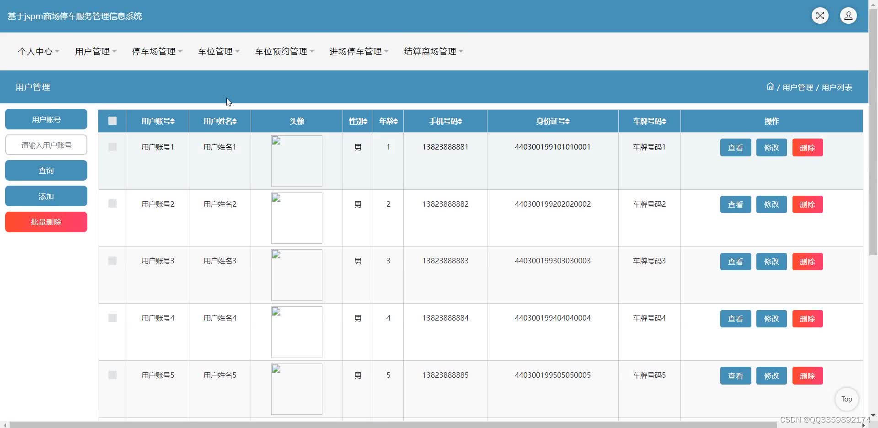Click phone number 13823888881
This screenshot has height=428, width=878.
(445, 147)
